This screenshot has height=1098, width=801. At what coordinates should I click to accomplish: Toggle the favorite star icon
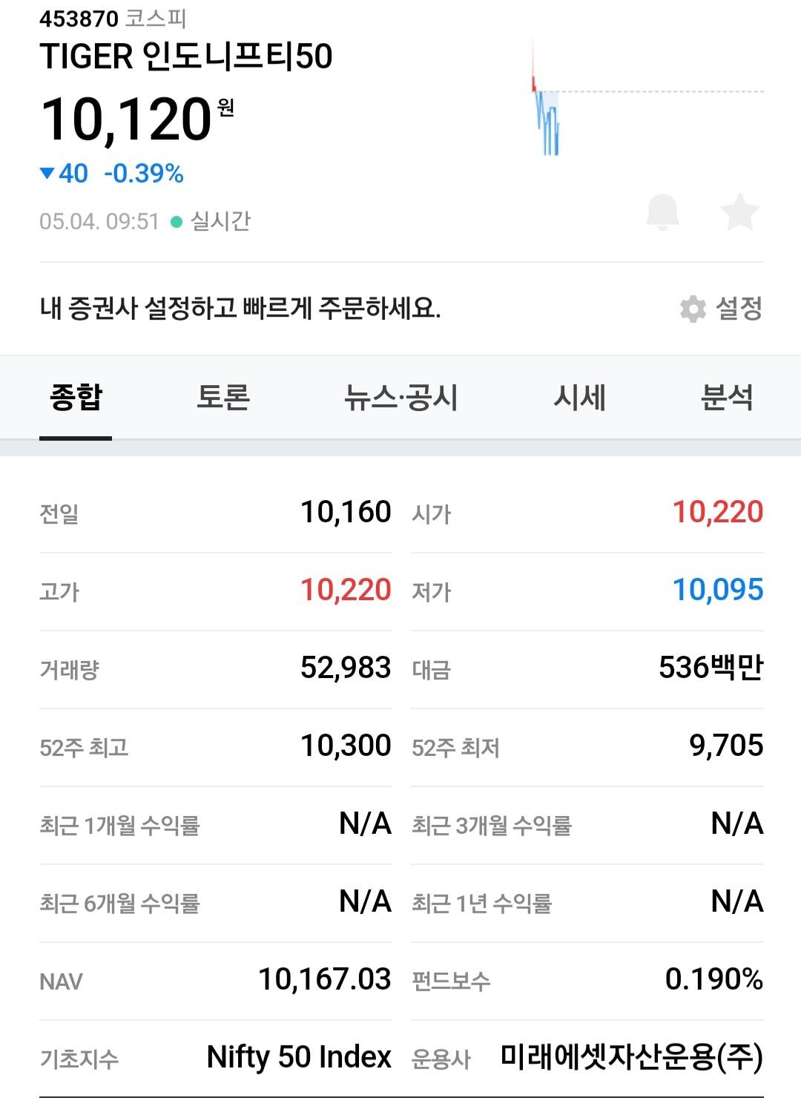(739, 212)
